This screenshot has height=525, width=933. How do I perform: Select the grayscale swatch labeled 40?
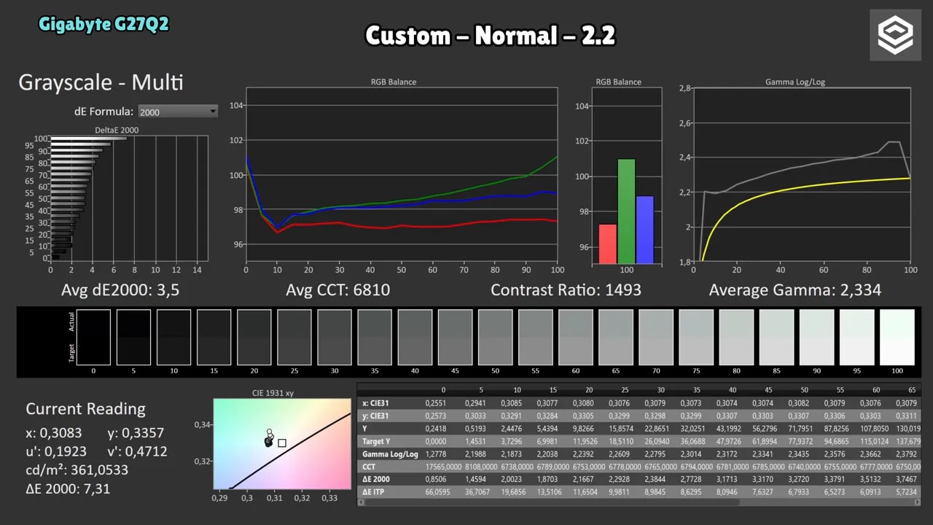[x=415, y=337]
